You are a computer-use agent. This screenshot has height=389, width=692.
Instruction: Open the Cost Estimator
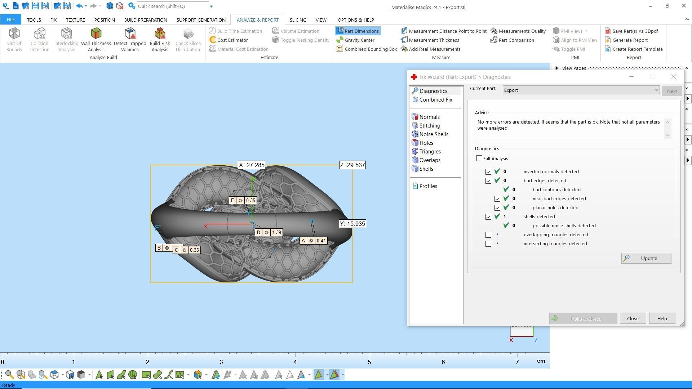tap(232, 40)
